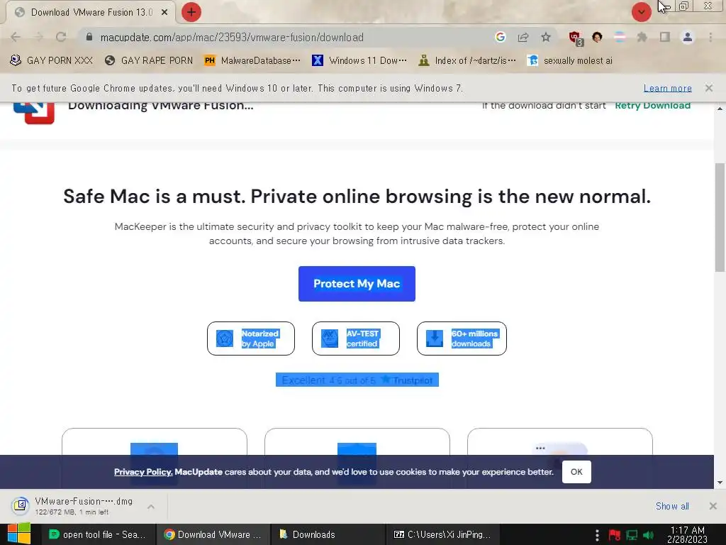Click the vertical scrollbar thumb
The width and height of the screenshot is (726, 545).
[x=720, y=217]
